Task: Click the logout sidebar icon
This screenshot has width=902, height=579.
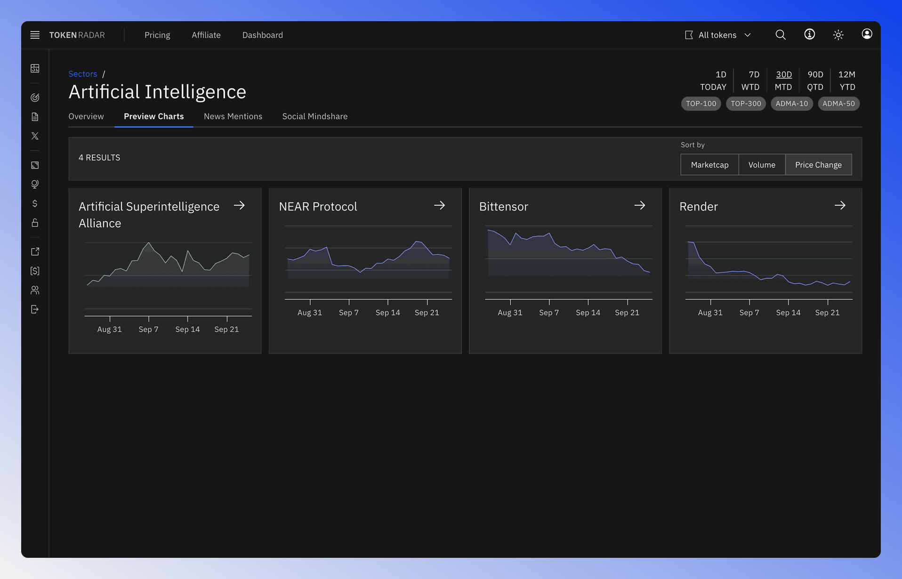Action: click(x=35, y=309)
